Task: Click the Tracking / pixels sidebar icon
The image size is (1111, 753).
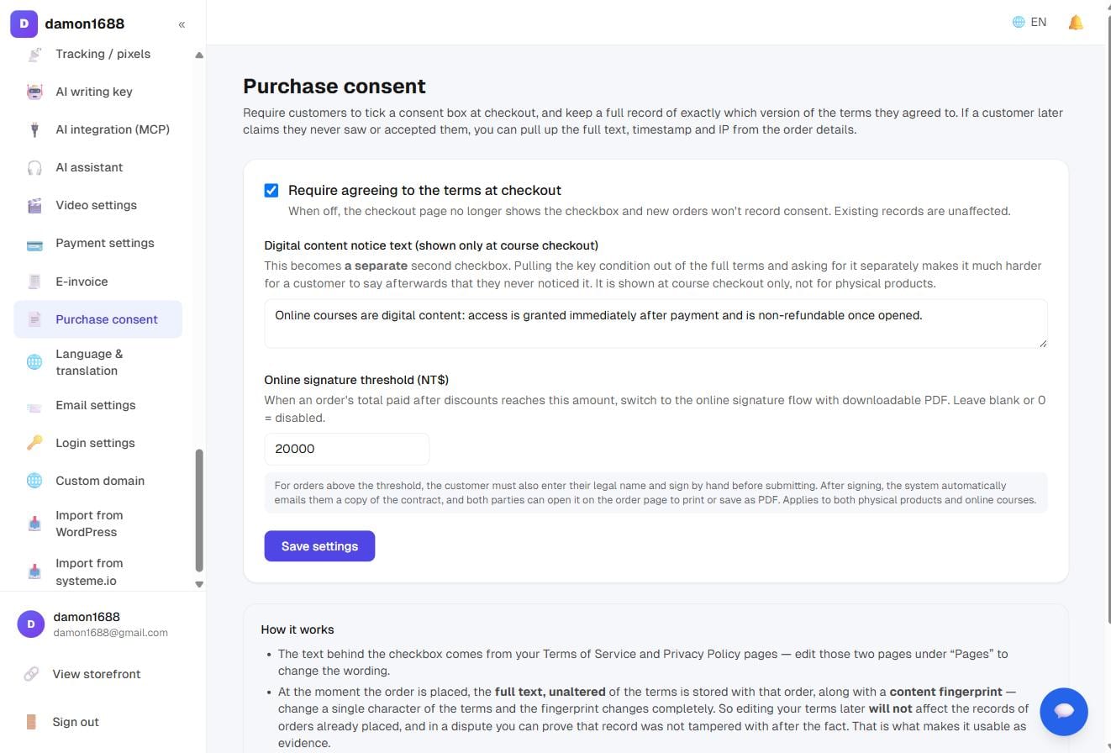Action: pos(34,55)
